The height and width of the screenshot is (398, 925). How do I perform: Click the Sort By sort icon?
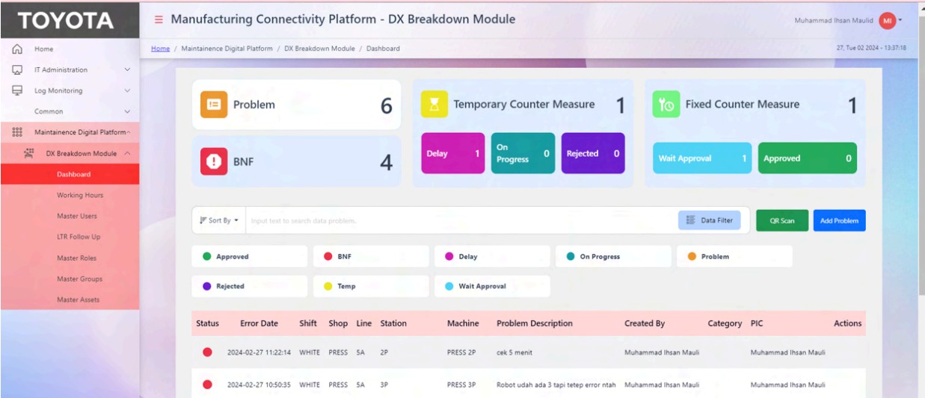203,220
